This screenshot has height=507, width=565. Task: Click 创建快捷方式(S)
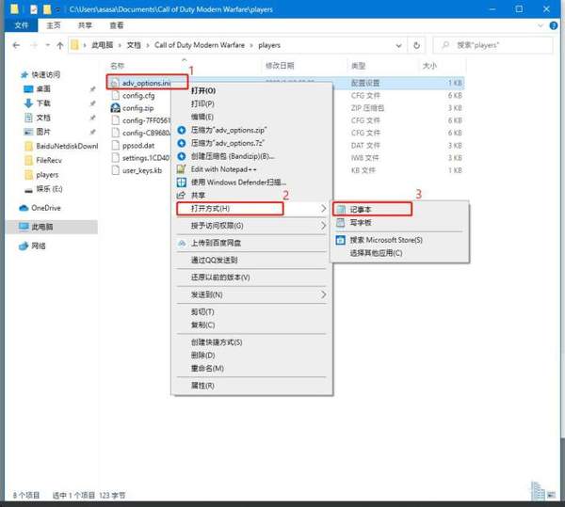point(251,342)
